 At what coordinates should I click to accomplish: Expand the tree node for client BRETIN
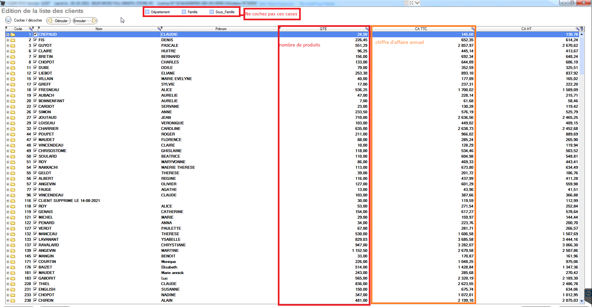[8, 57]
